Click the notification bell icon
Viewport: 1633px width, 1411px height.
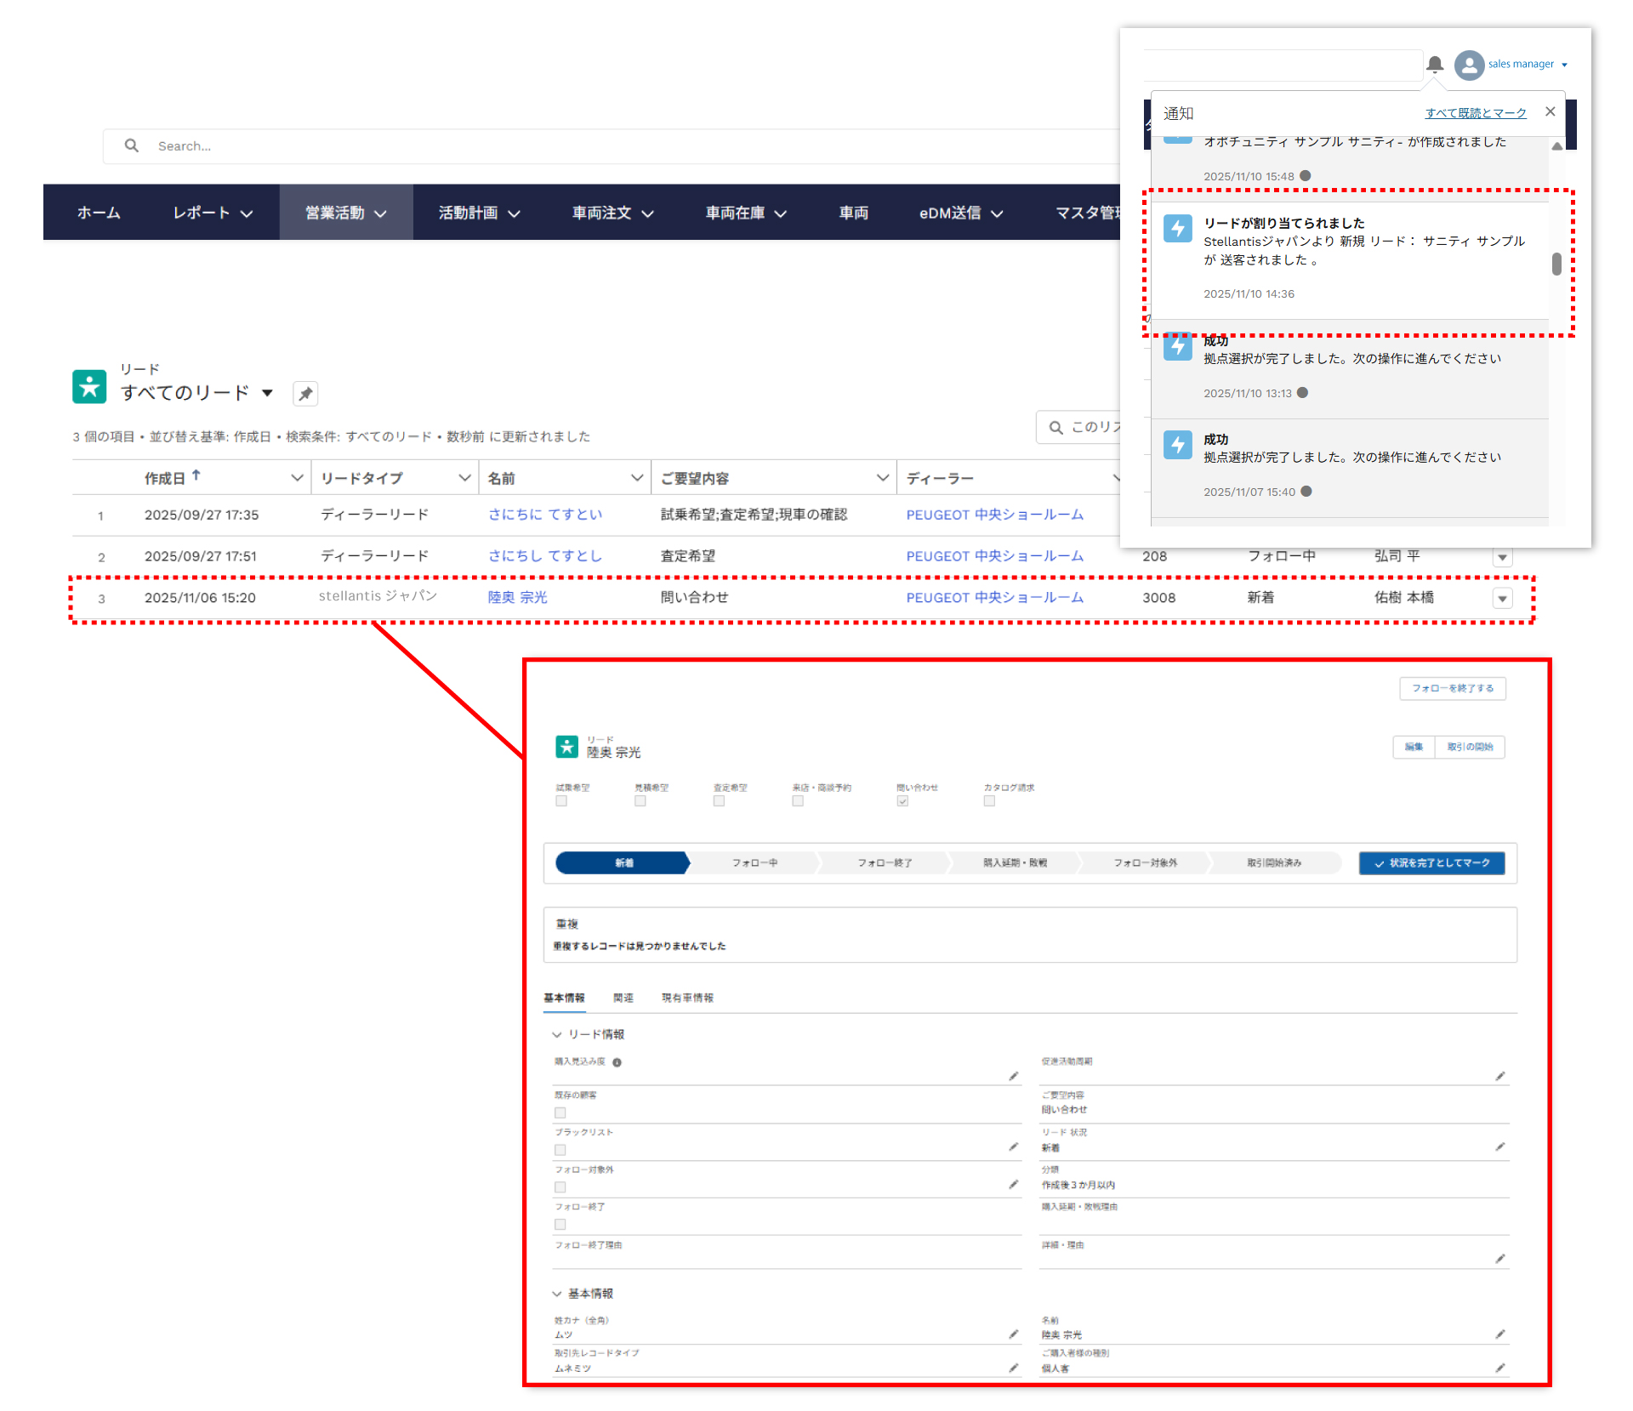(x=1435, y=64)
